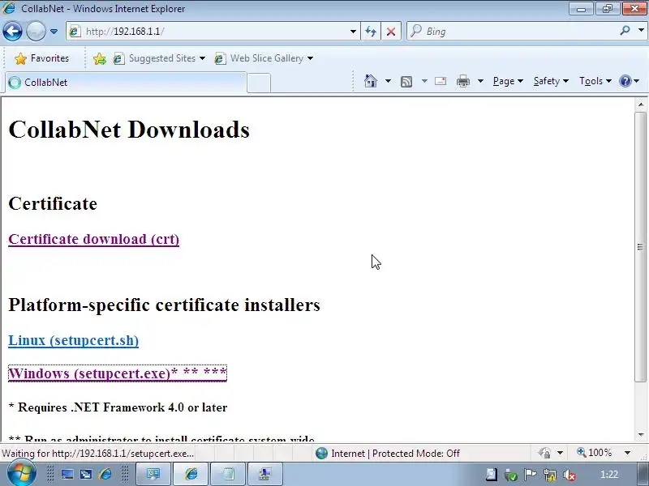Click the RSS feeds icon
The width and height of the screenshot is (649, 486).
tap(406, 82)
